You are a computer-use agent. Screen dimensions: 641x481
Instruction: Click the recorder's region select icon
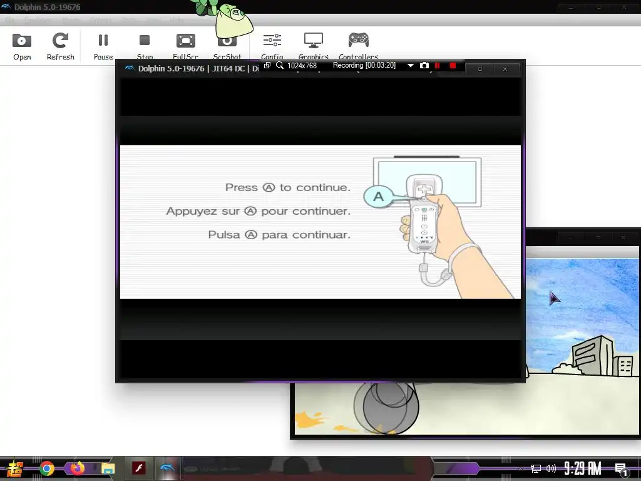click(x=267, y=65)
